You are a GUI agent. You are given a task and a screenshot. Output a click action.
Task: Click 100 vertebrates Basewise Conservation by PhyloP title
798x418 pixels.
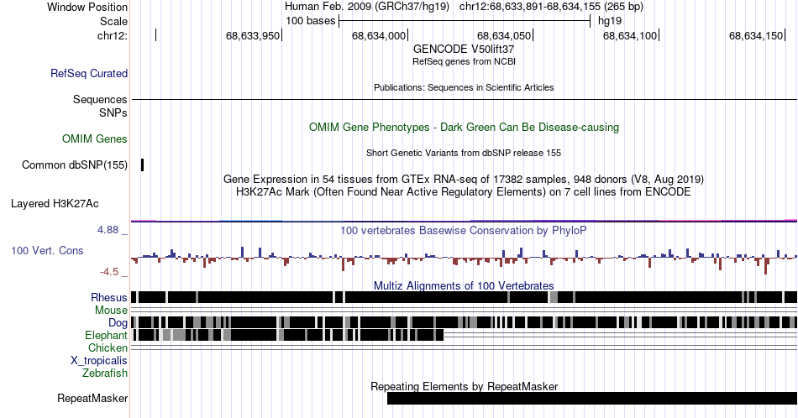[x=464, y=230]
